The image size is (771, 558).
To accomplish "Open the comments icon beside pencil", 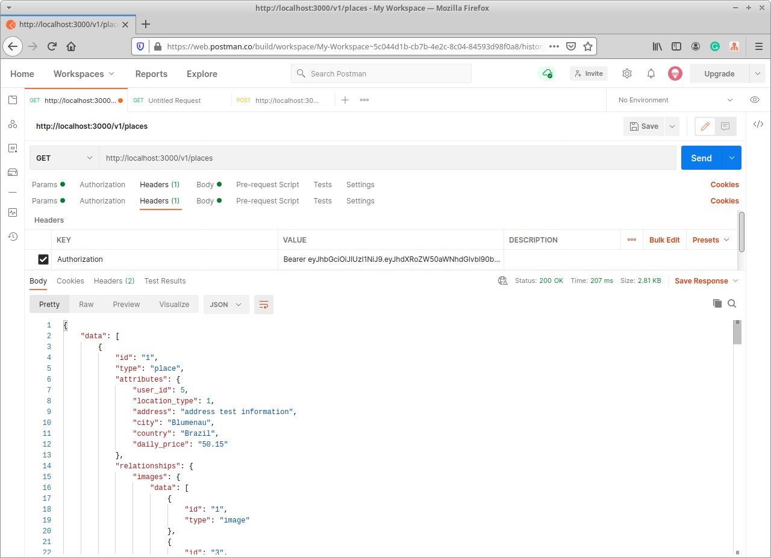I will click(725, 126).
